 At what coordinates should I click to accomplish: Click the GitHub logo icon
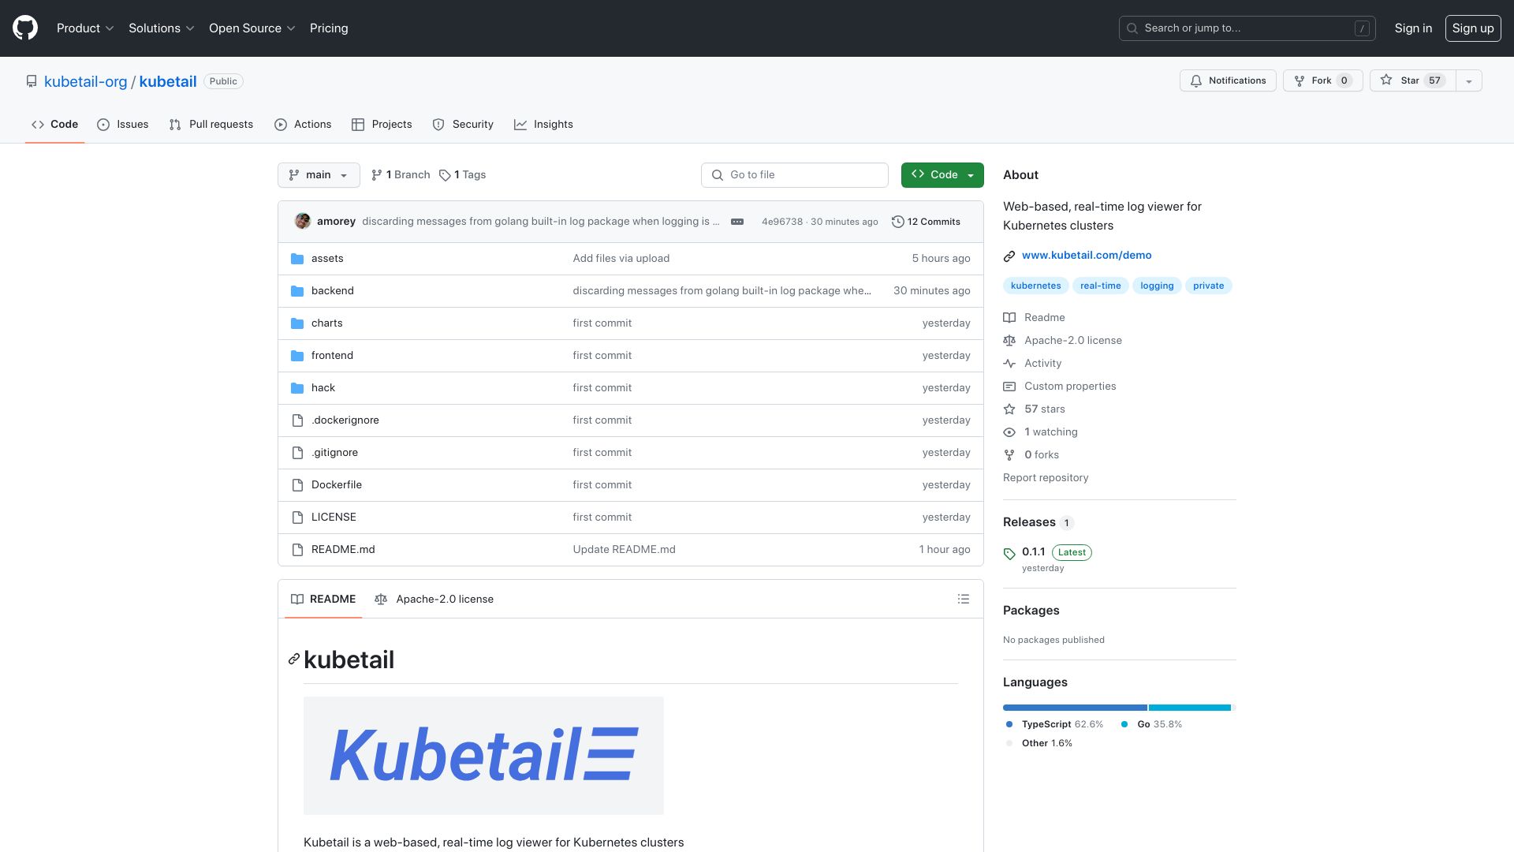[x=25, y=28]
